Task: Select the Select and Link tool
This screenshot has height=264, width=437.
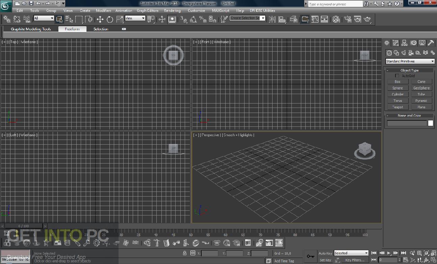Action: [7, 19]
